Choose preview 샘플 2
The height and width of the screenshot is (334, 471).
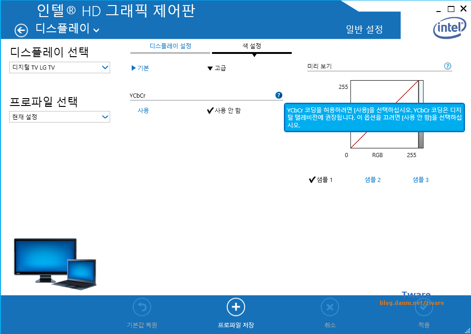point(372,180)
